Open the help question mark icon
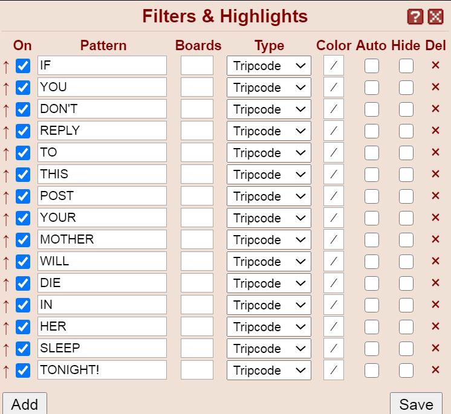Viewport: 451px width, 414px height. pos(415,17)
